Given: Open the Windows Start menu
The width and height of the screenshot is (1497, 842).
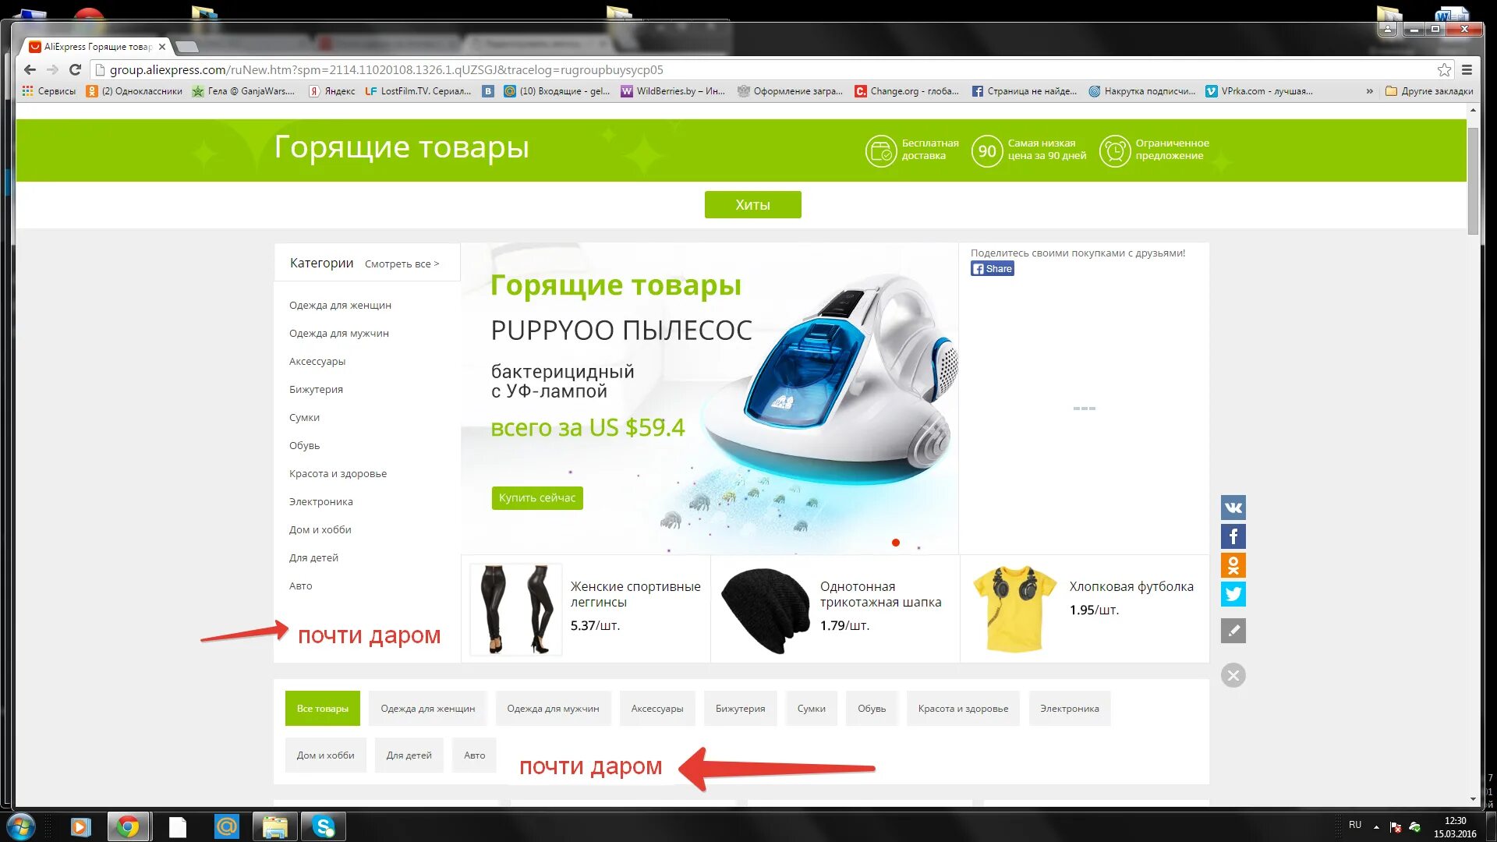Looking at the screenshot, I should point(20,826).
